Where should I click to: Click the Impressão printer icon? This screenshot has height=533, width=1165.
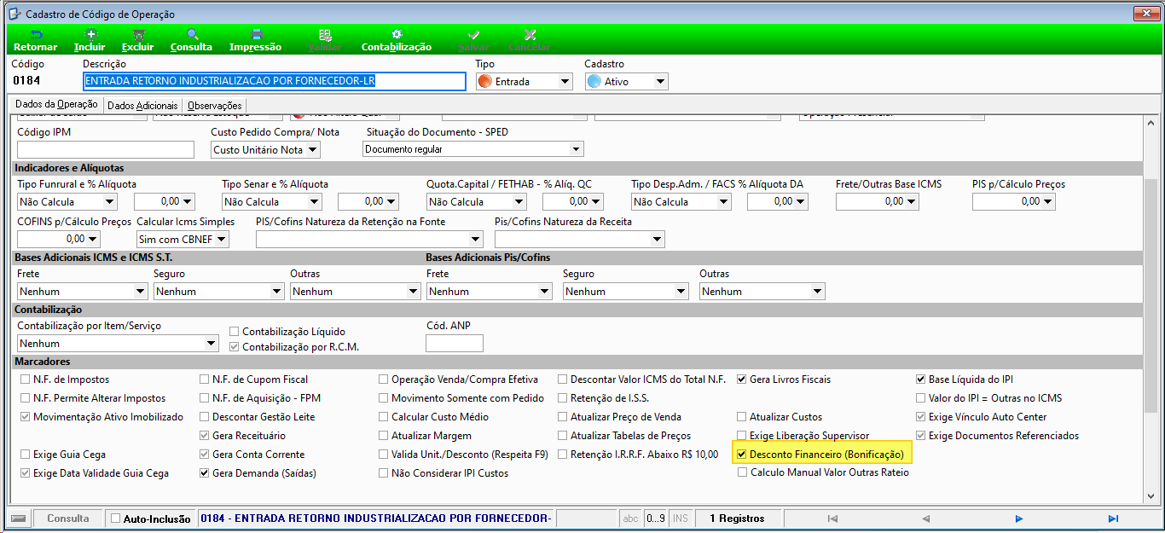click(256, 34)
